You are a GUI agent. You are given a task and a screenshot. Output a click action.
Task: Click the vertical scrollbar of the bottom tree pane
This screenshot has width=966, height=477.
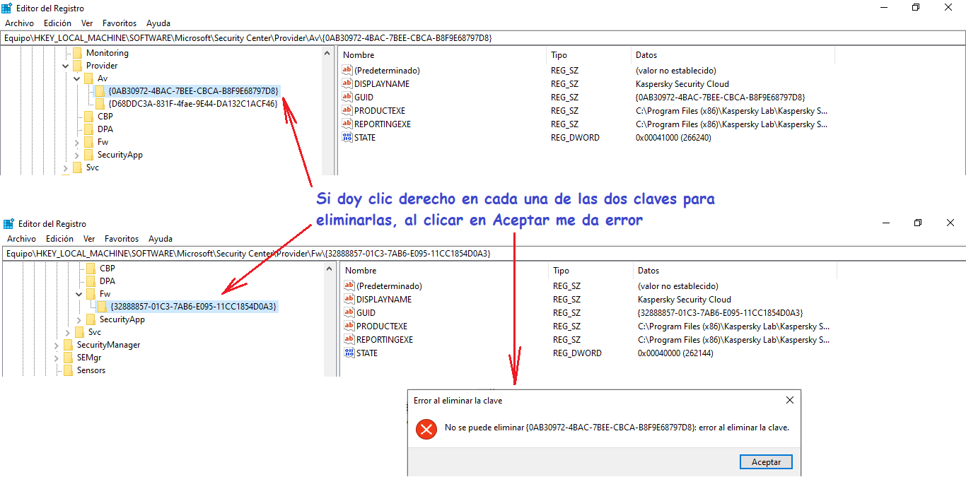330,319
